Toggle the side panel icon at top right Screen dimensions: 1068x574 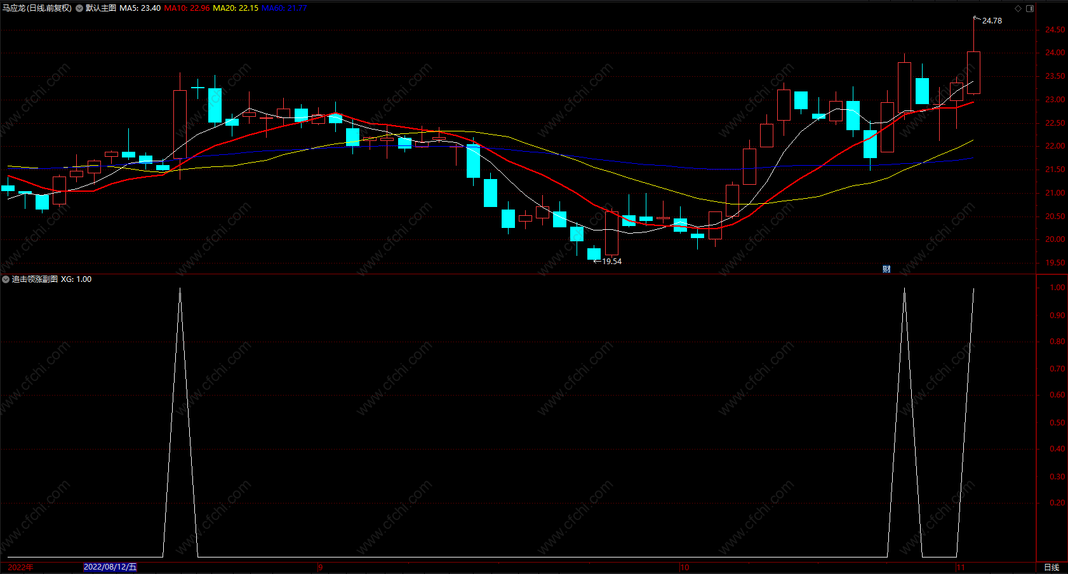(1030, 8)
